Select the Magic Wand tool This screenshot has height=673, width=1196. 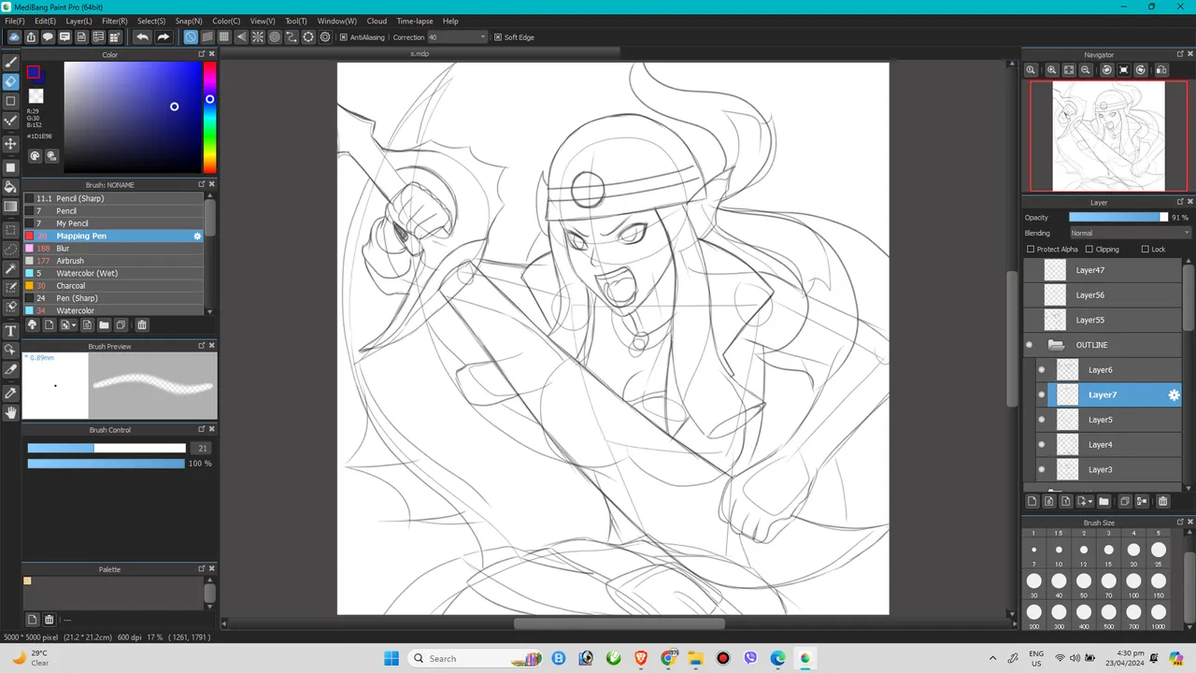click(x=11, y=268)
